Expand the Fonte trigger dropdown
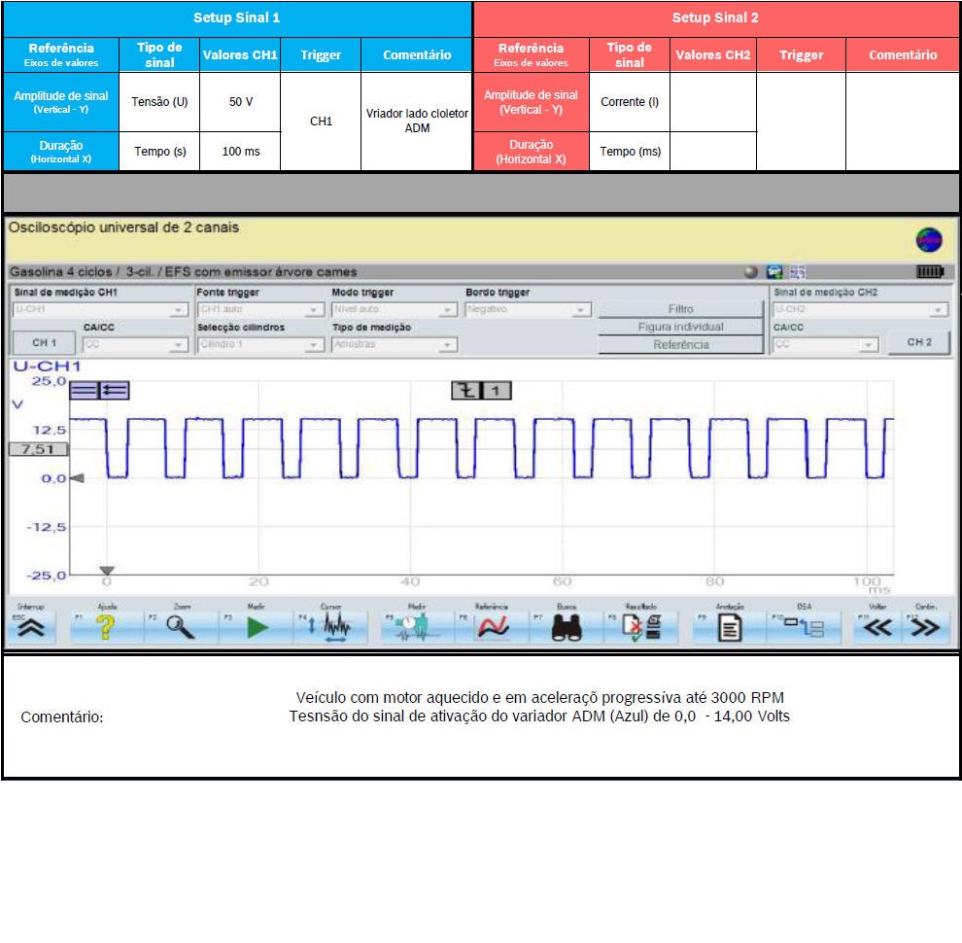The image size is (962, 943). tap(259, 310)
